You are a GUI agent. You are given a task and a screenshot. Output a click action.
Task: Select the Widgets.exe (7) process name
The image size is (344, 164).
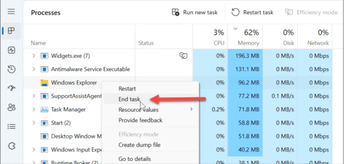70,56
